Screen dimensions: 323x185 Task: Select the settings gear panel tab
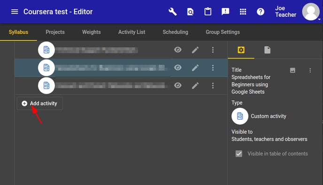pyautogui.click(x=241, y=50)
